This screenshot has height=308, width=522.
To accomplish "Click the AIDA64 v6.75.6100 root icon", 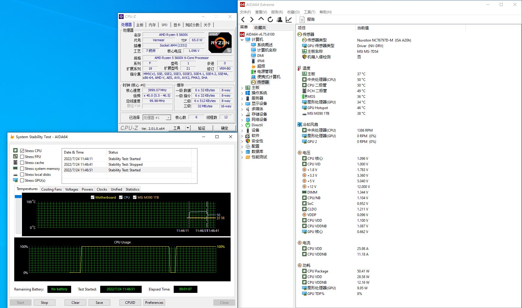I will pyautogui.click(x=242, y=34).
